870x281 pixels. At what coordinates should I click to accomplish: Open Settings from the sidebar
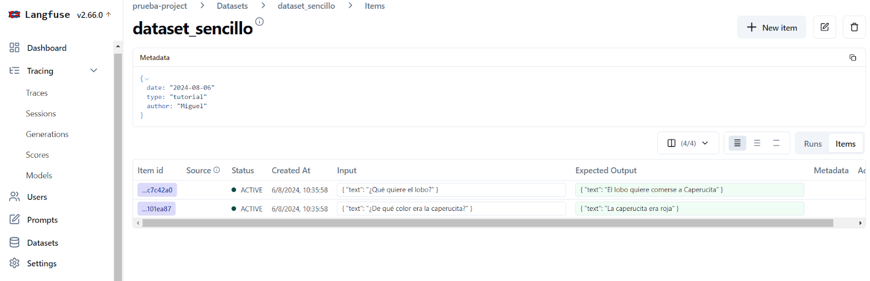(x=41, y=263)
